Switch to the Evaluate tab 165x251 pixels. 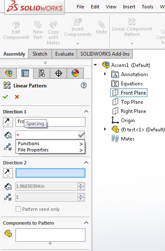click(64, 54)
